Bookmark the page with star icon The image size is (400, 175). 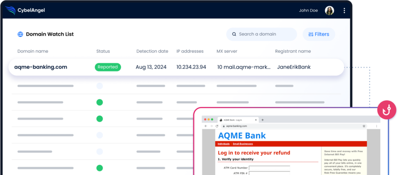(x=364, y=126)
